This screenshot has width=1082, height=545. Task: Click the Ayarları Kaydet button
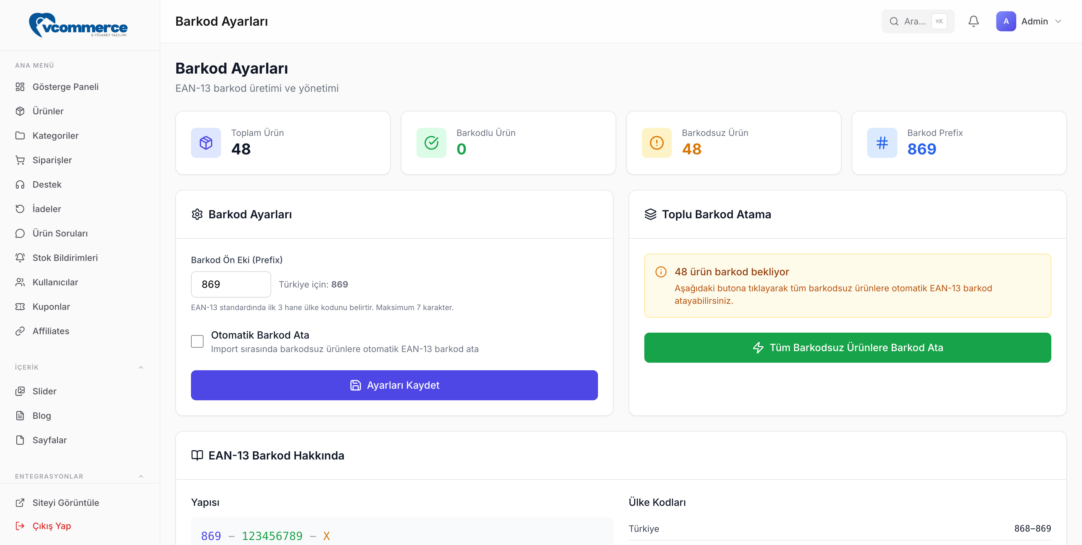(394, 385)
